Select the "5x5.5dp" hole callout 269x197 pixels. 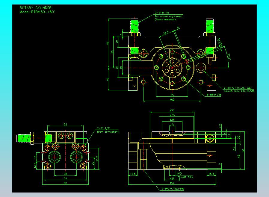220,43
